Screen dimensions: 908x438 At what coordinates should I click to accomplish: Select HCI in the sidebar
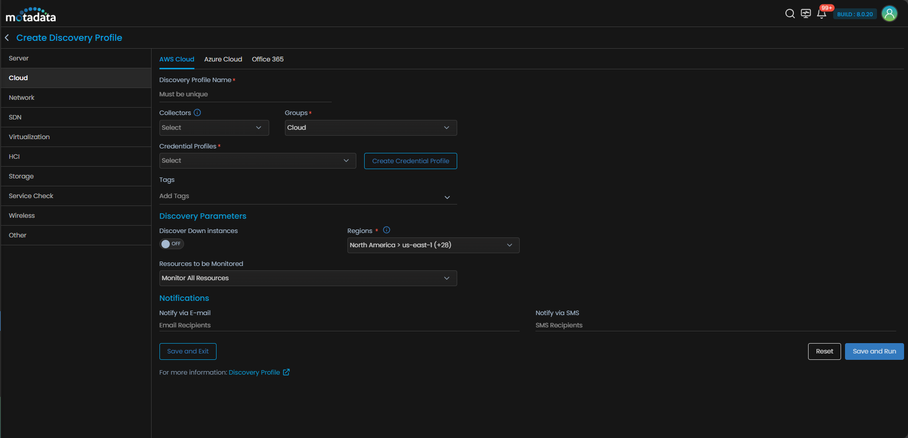pyautogui.click(x=76, y=157)
